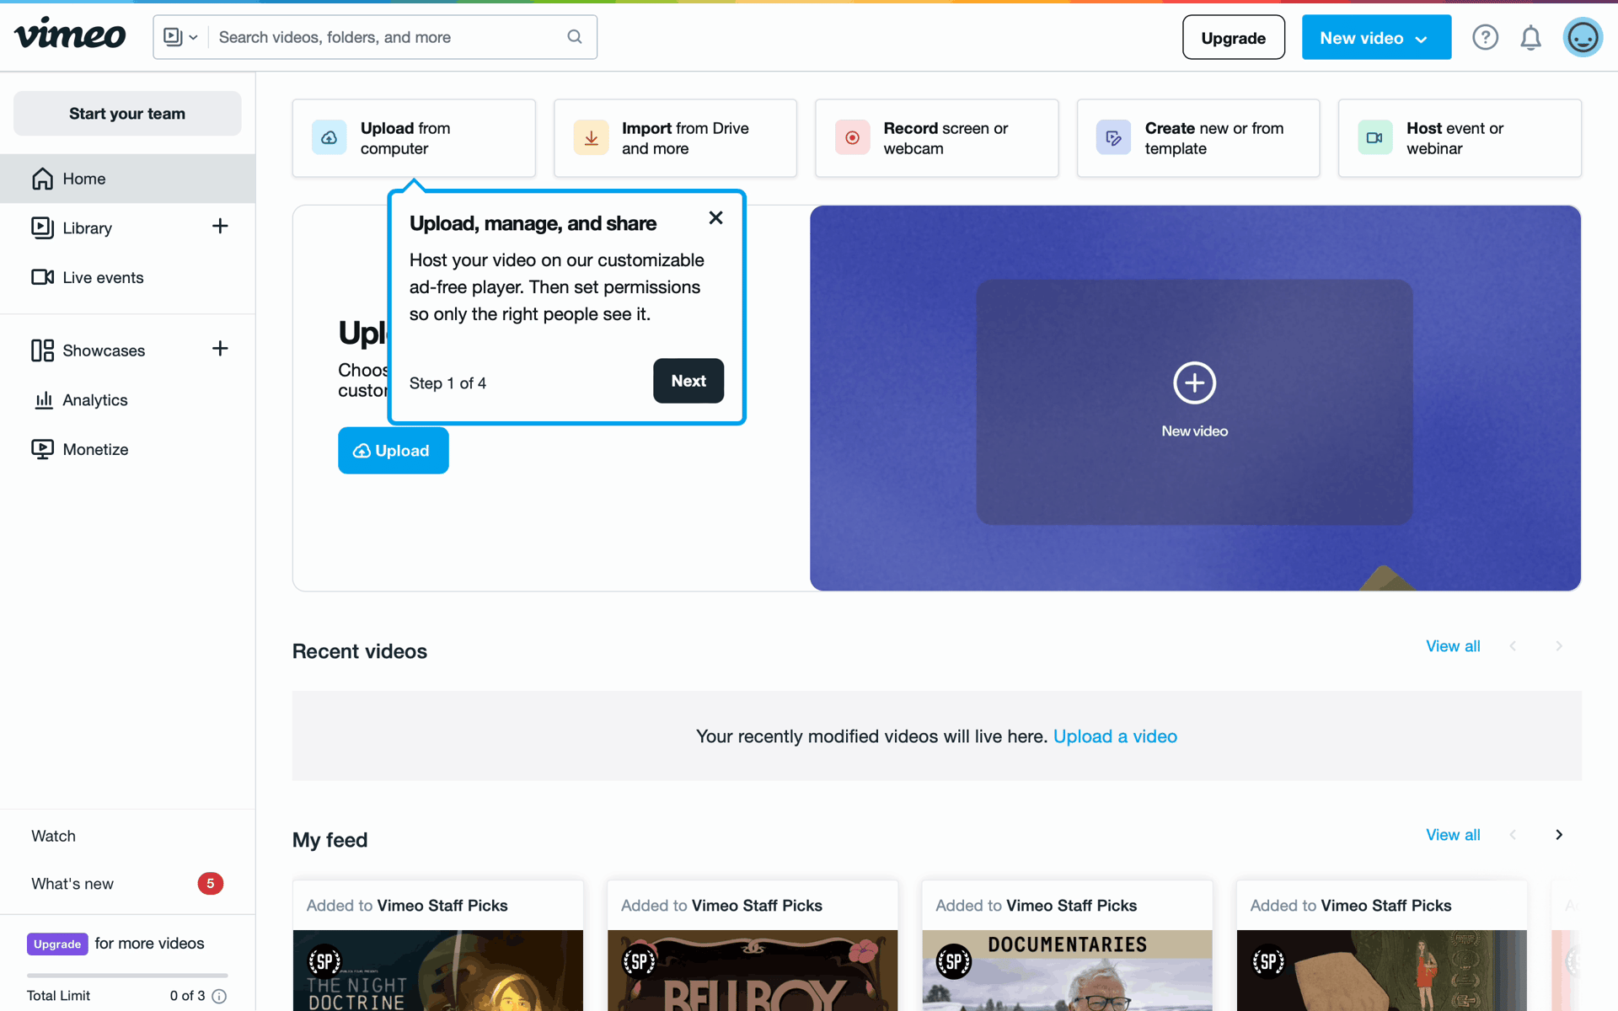Click Start your team button
The image size is (1618, 1011).
[127, 114]
